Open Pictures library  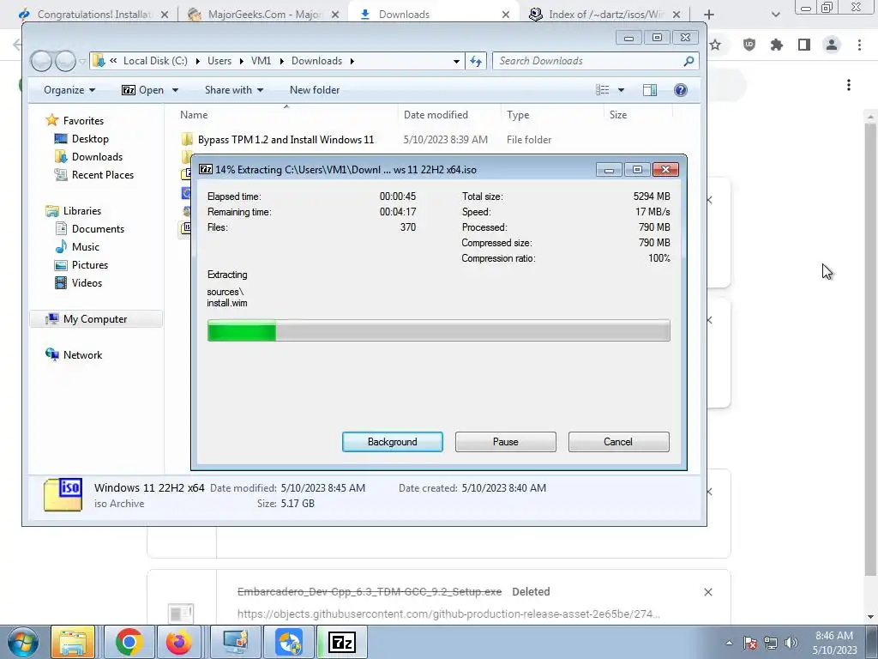(x=89, y=264)
